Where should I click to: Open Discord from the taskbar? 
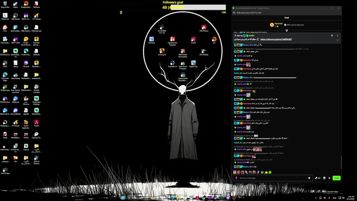229,198
